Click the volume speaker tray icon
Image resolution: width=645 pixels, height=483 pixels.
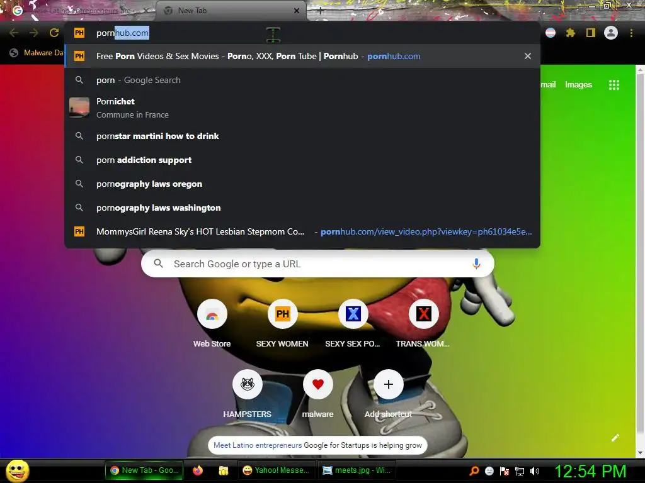coord(535,471)
